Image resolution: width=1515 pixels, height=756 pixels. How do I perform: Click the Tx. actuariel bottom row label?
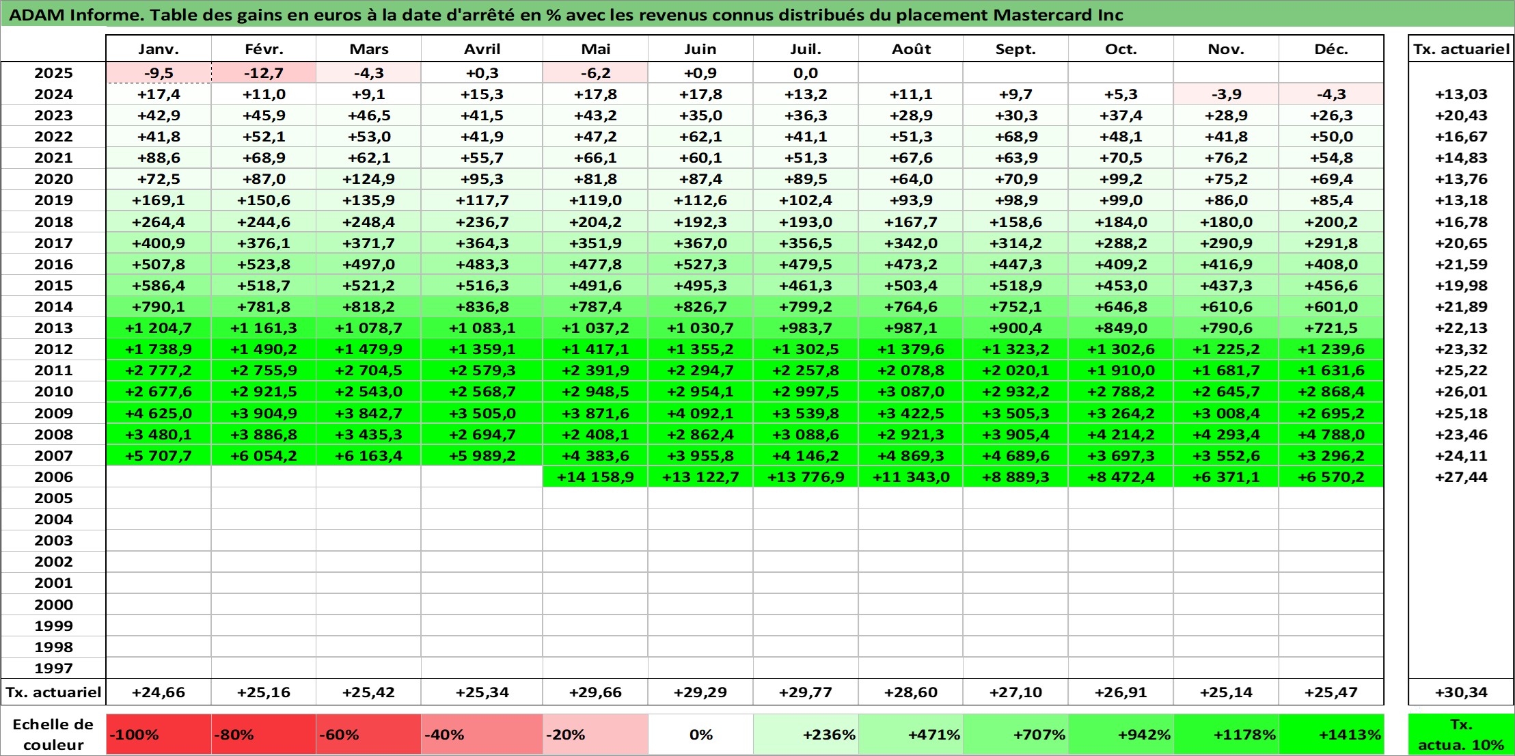53,692
